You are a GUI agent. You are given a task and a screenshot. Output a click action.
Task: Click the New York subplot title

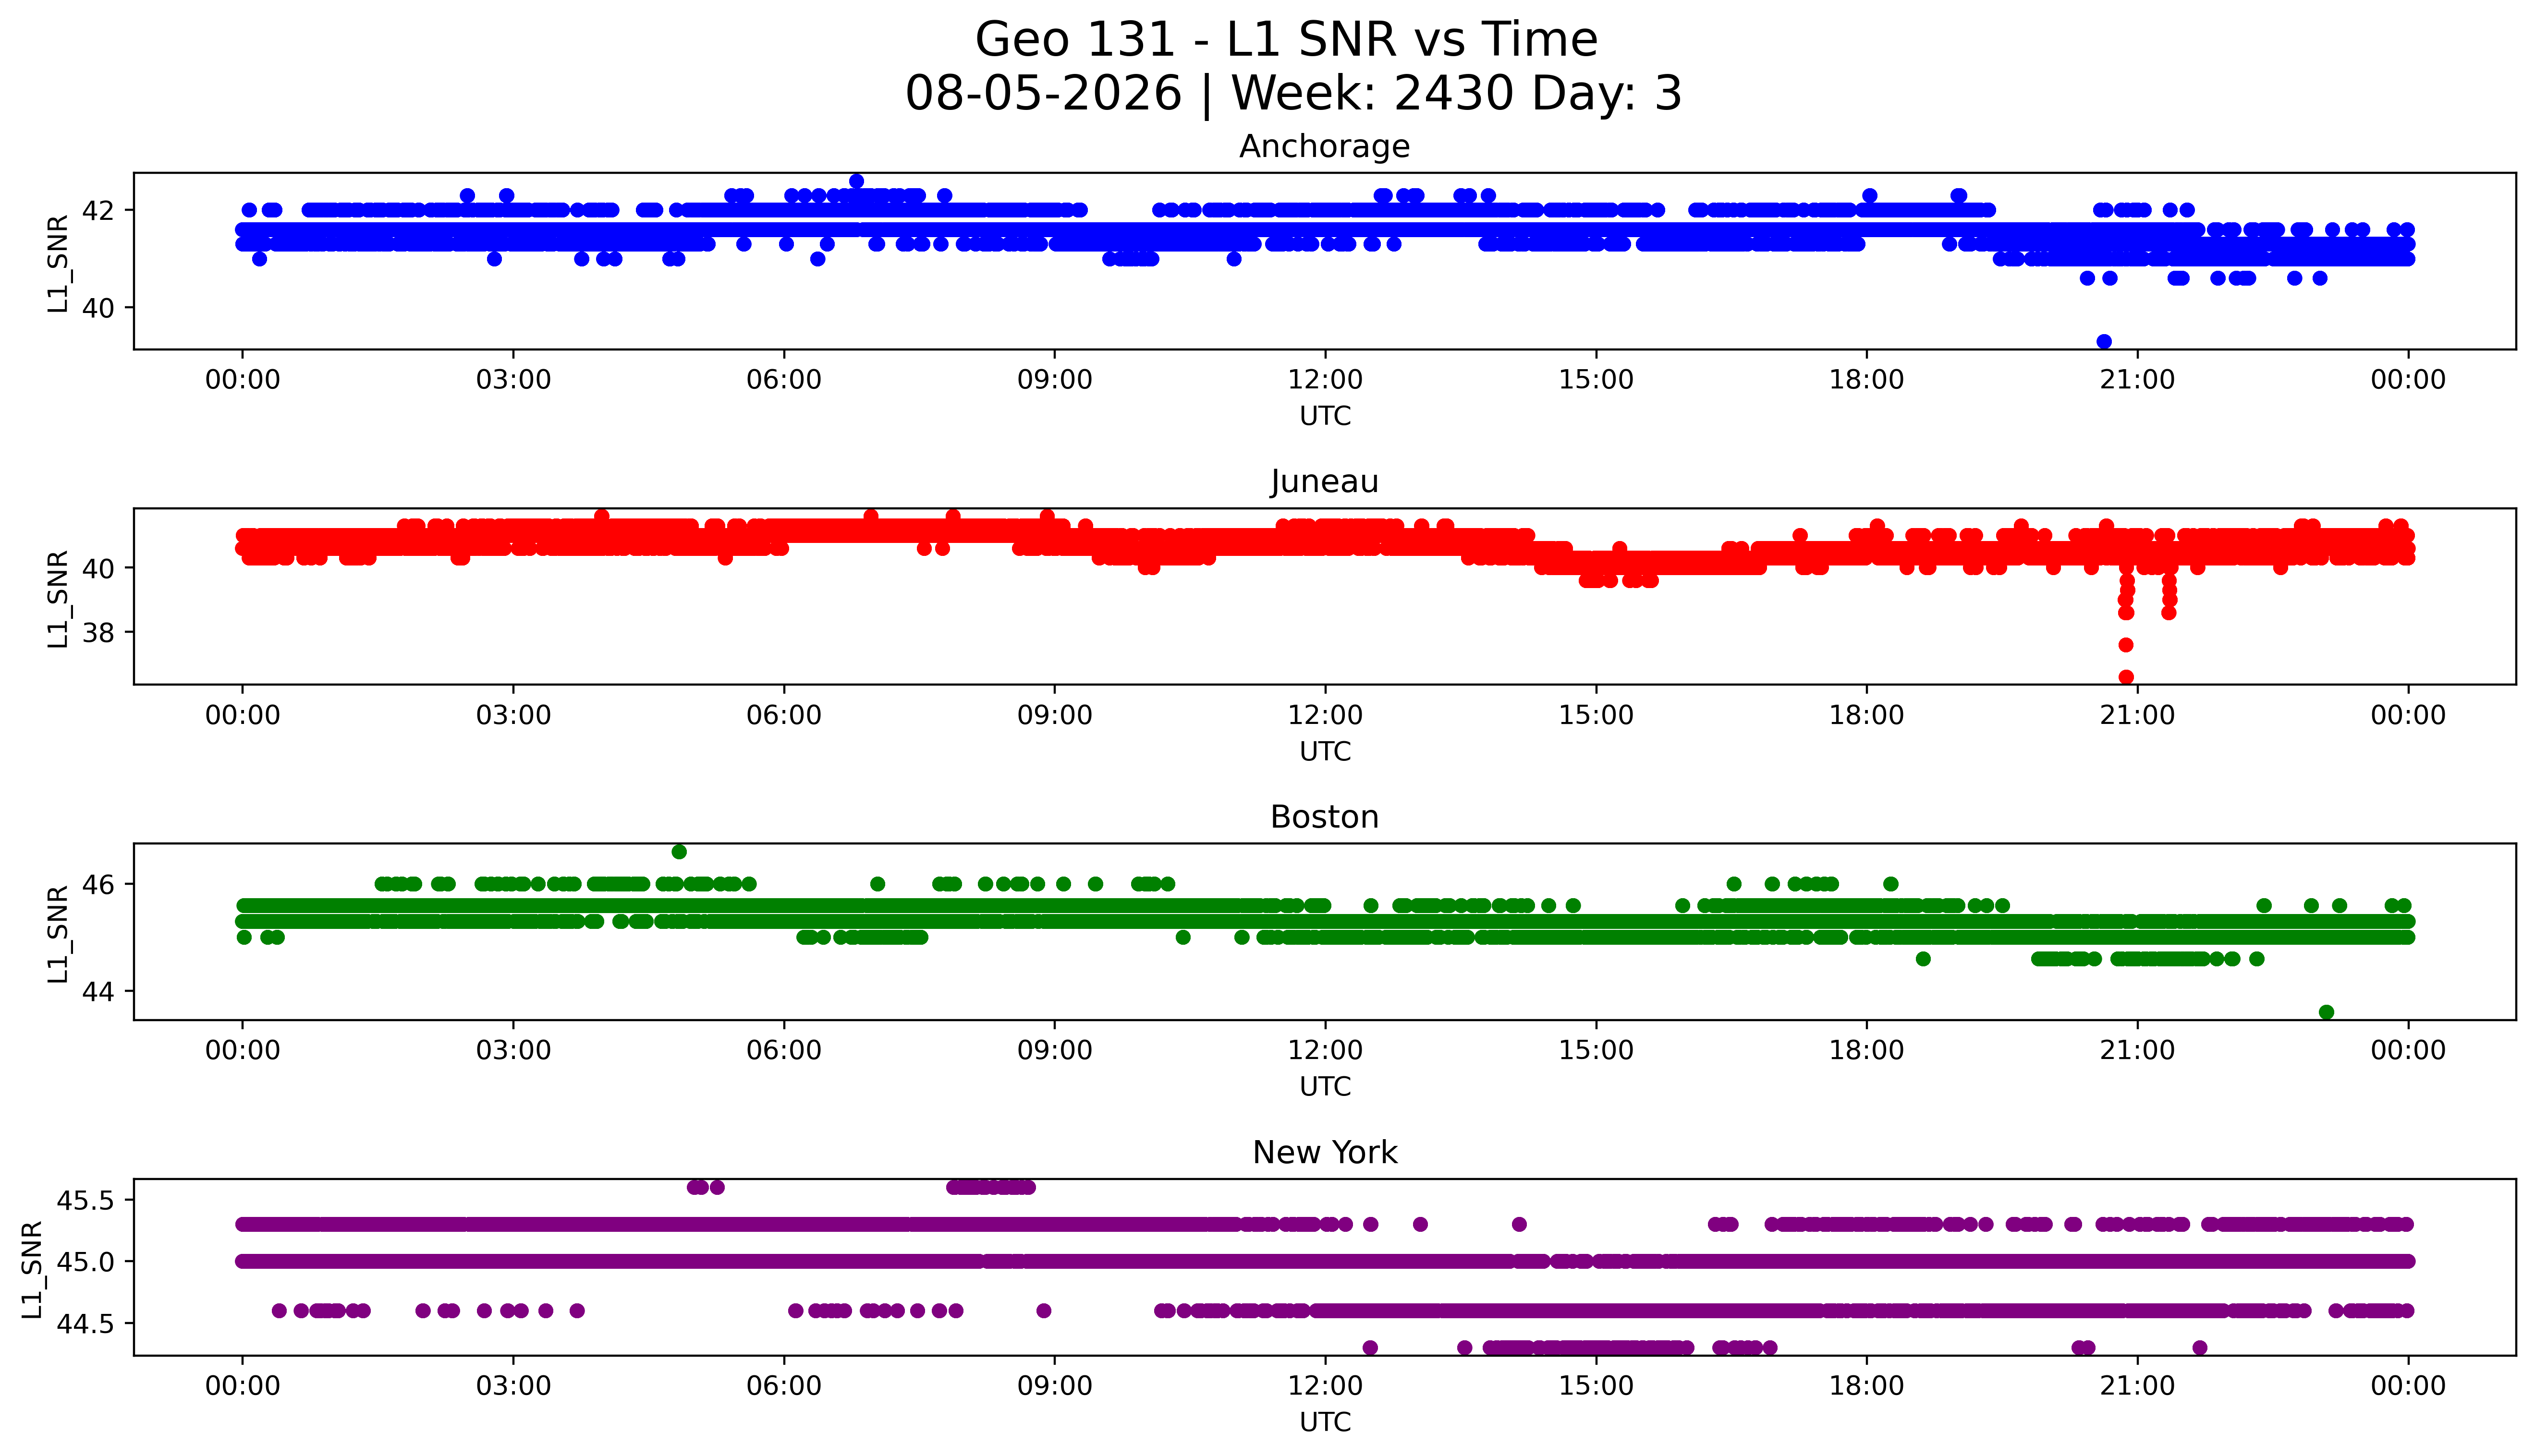pos(1325,1153)
